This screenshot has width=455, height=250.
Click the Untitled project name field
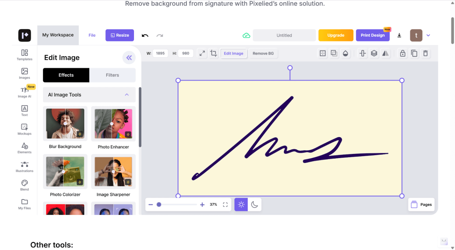(x=284, y=35)
